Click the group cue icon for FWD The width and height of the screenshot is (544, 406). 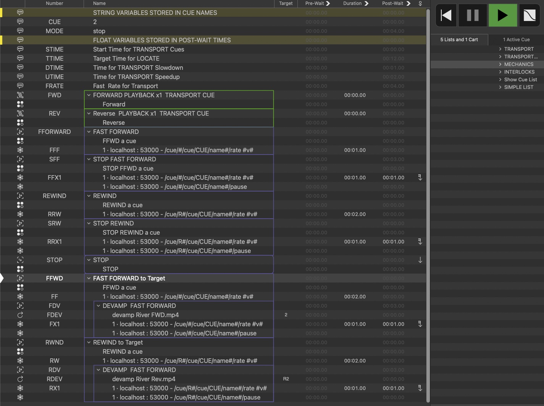(20, 95)
